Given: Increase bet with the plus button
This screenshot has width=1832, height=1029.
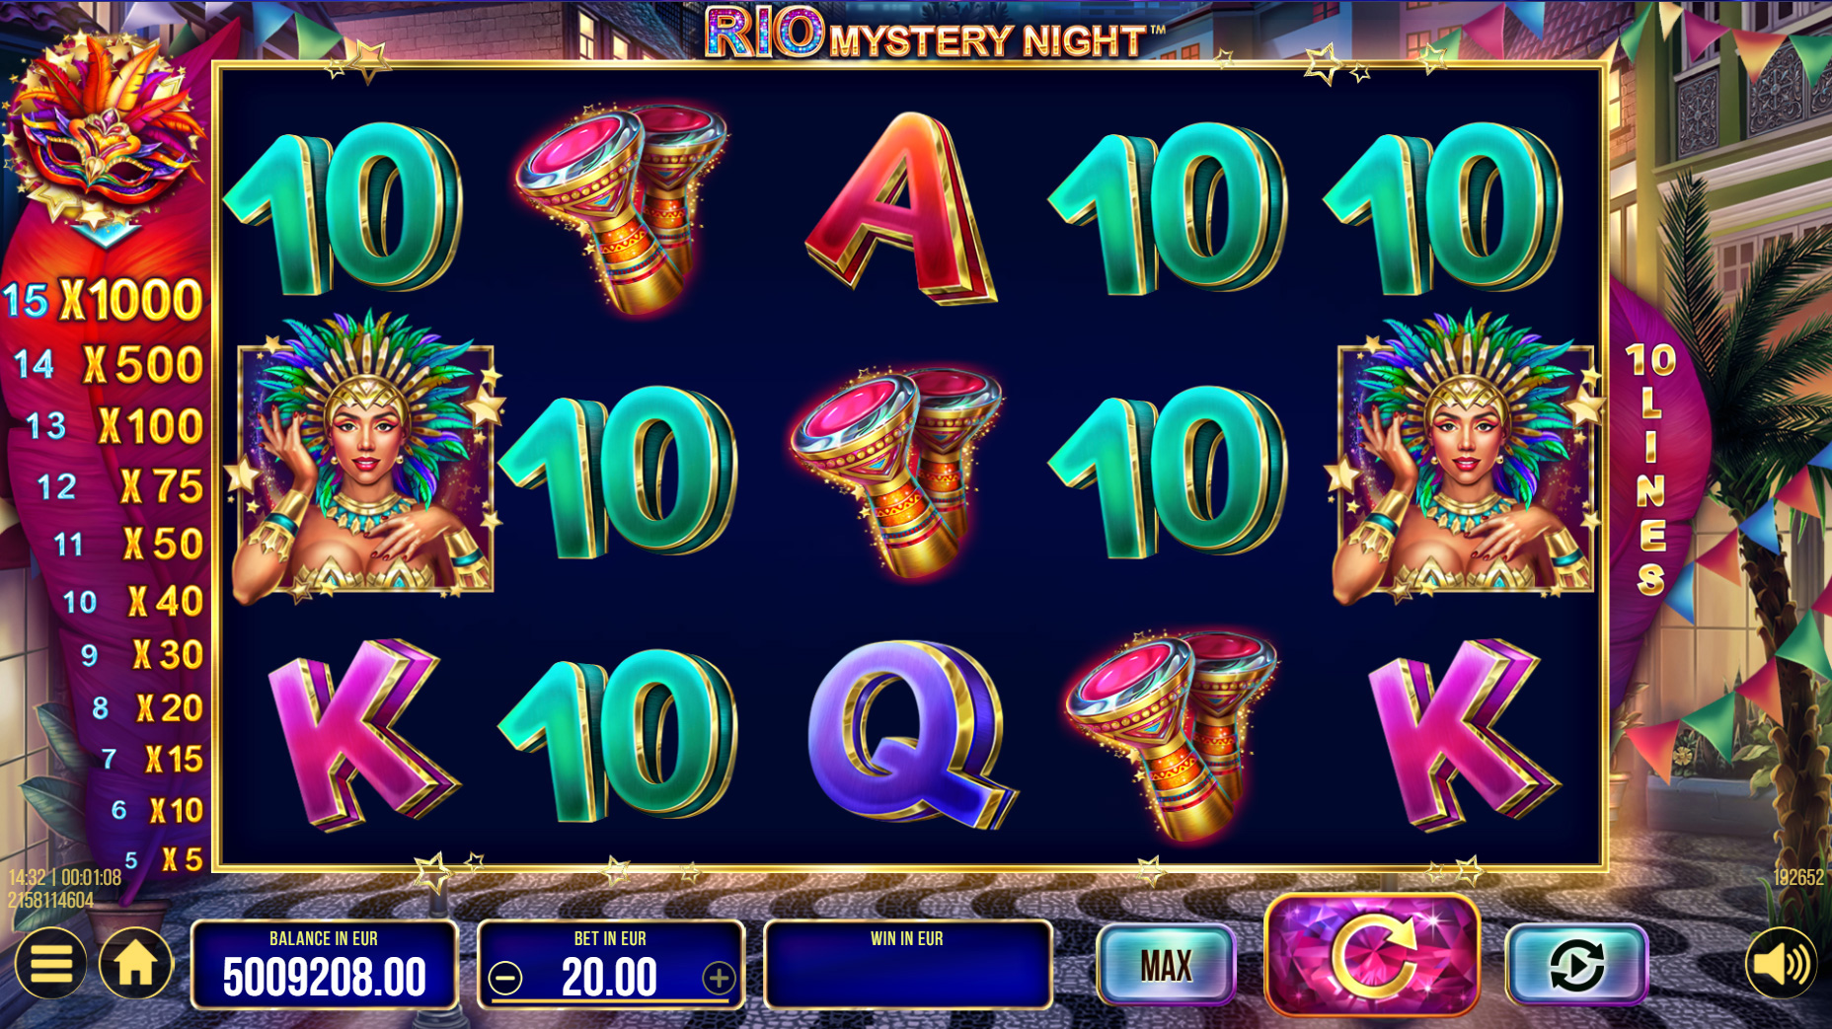Looking at the screenshot, I should point(719,978).
